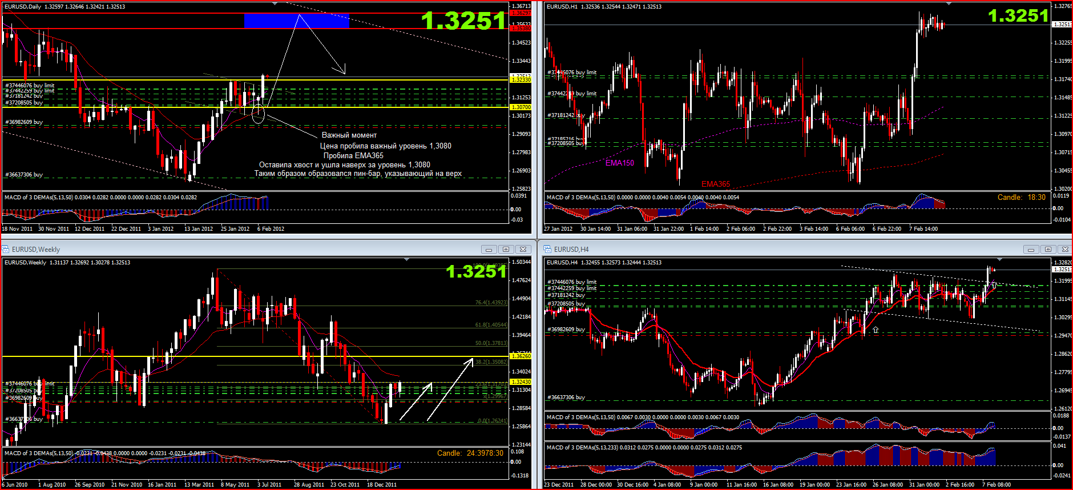
Task: Click the EURUSD,Daily header quote line
Action: coord(64,7)
